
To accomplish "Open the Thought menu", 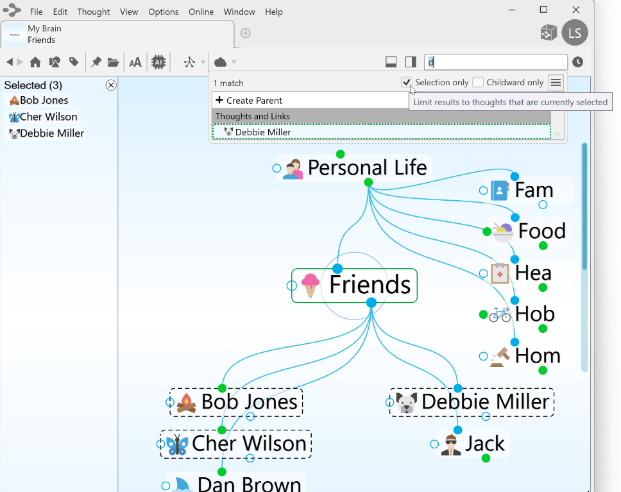I will pyautogui.click(x=94, y=12).
